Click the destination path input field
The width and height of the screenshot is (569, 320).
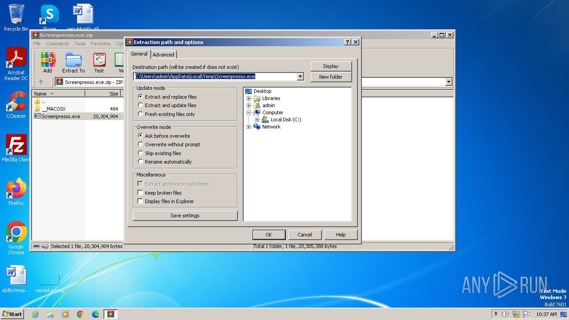pyautogui.click(x=215, y=76)
